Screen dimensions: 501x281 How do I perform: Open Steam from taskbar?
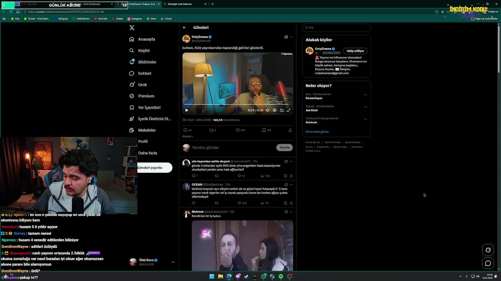pyautogui.click(x=246, y=276)
